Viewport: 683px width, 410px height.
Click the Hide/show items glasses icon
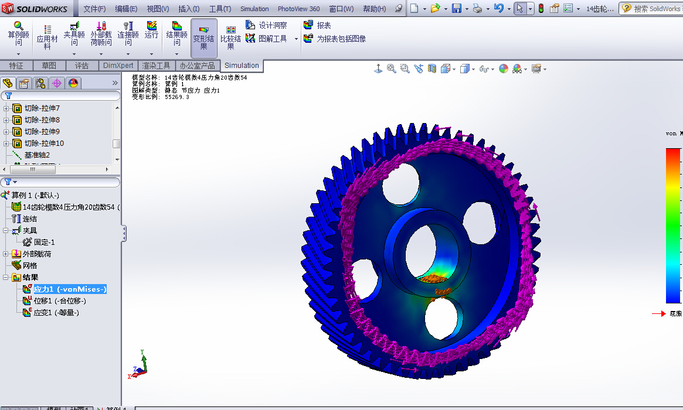coord(484,69)
